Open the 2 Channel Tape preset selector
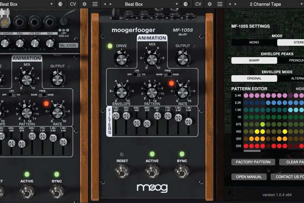Viewport: 304px width, 203px height. tap(265, 4)
